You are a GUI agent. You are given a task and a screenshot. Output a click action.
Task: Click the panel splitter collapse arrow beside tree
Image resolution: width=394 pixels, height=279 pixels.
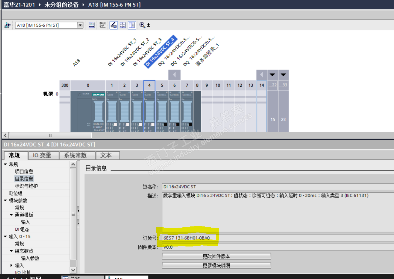tap(78, 210)
